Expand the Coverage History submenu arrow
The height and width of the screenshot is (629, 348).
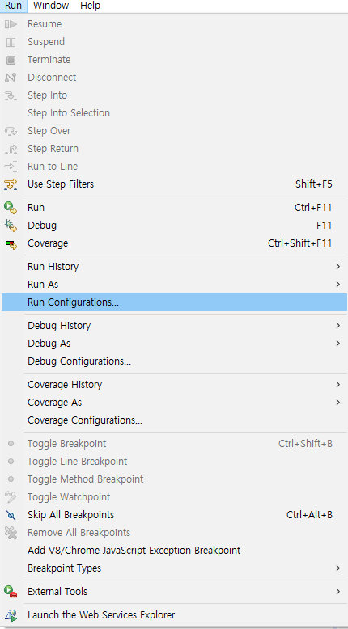[338, 385]
